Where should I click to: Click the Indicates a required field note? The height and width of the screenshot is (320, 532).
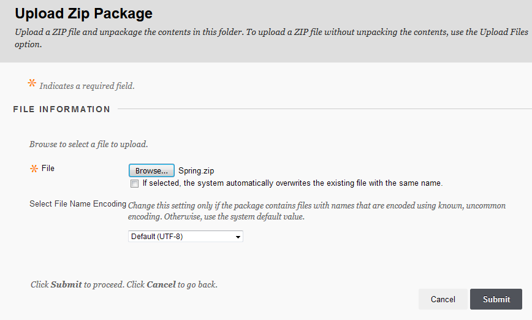click(x=87, y=86)
